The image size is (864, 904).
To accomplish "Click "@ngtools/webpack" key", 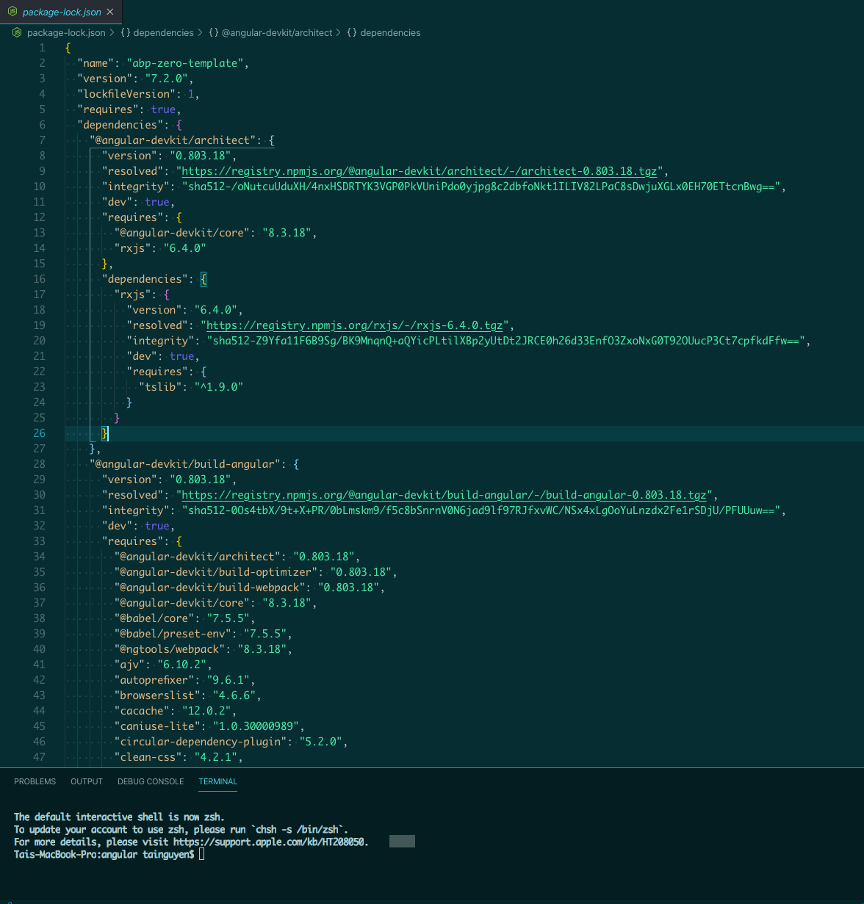I will pyautogui.click(x=170, y=649).
